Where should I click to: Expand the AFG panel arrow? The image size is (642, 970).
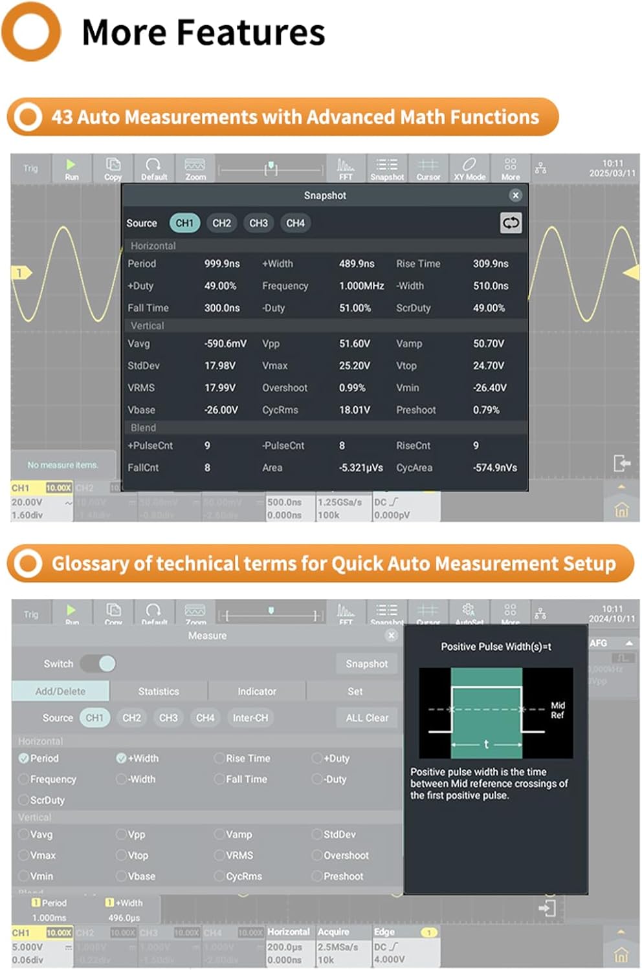pos(628,643)
